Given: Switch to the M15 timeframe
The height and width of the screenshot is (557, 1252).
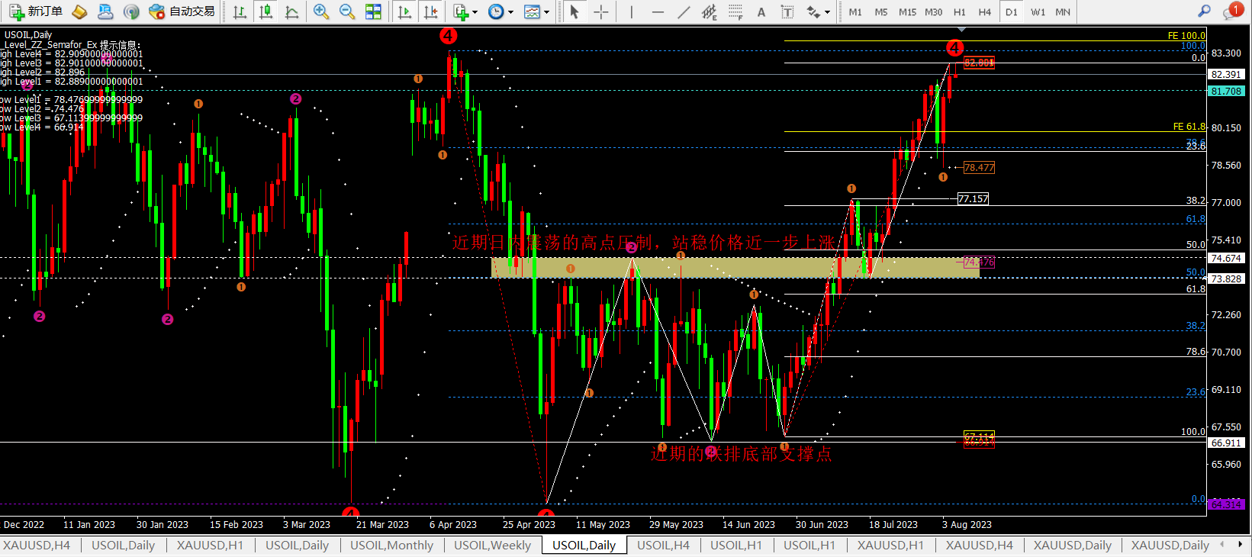Looking at the screenshot, I should (907, 12).
